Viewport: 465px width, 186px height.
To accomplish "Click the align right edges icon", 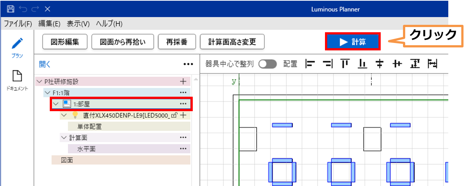I will [328, 64].
